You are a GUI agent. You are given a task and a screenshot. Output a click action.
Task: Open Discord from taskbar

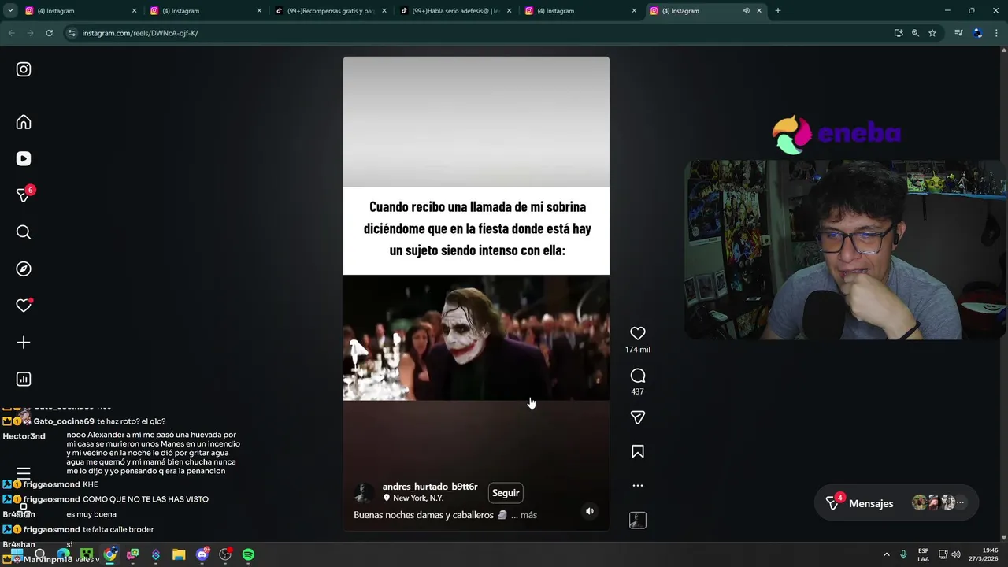click(x=202, y=554)
